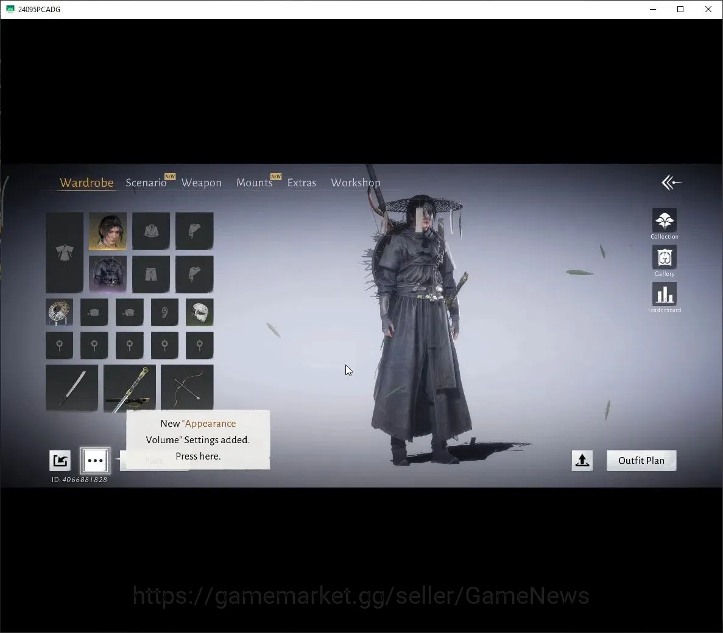723x633 pixels.
Task: Select the character face portrait slot
Action: click(x=108, y=231)
